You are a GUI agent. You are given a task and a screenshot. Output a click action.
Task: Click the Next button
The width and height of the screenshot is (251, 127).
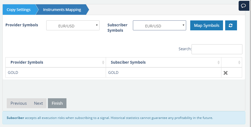(x=38, y=103)
